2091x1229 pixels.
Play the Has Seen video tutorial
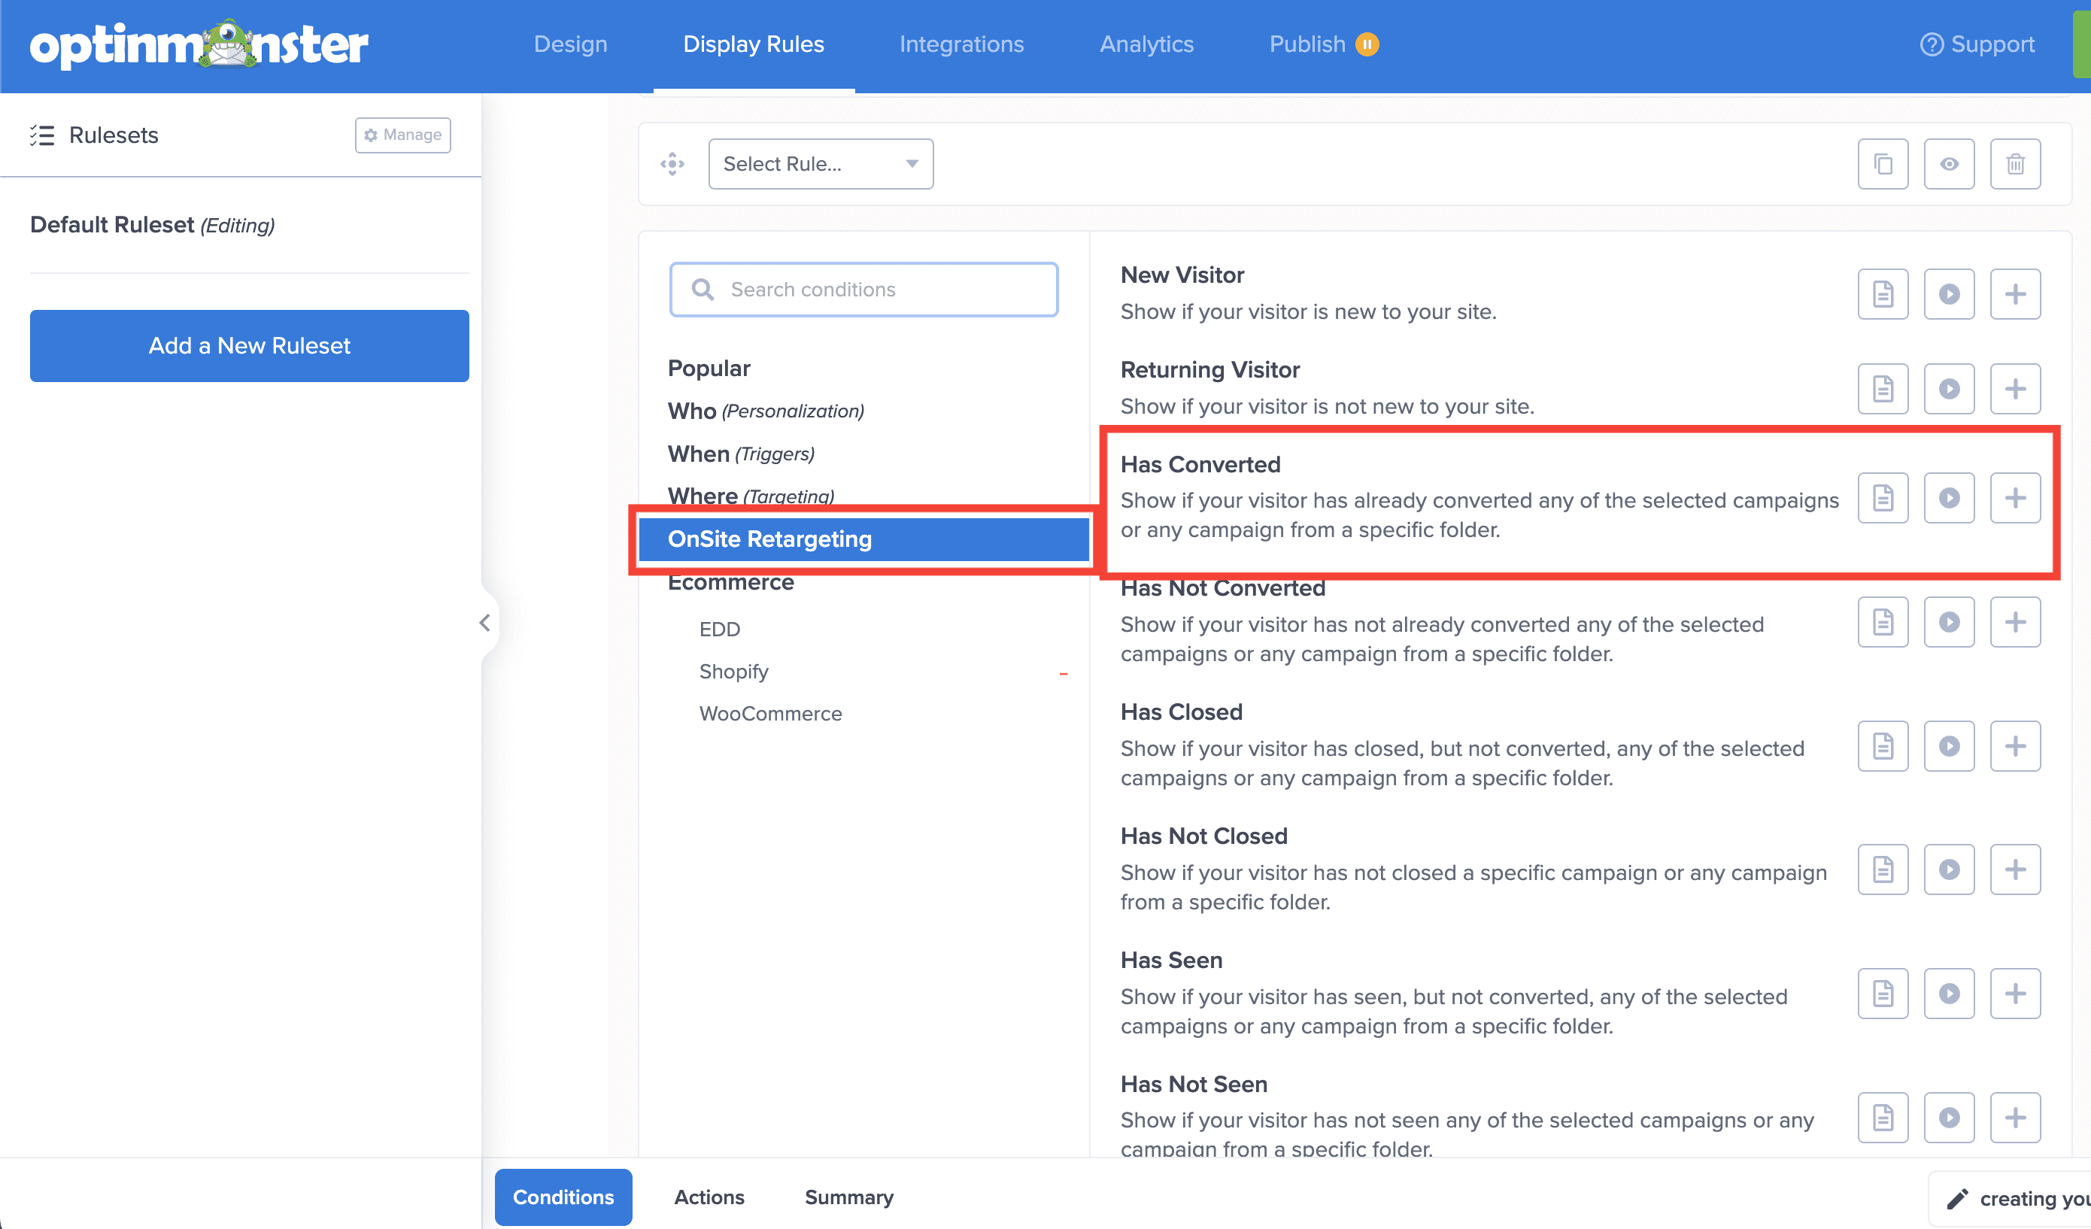pyautogui.click(x=1948, y=993)
